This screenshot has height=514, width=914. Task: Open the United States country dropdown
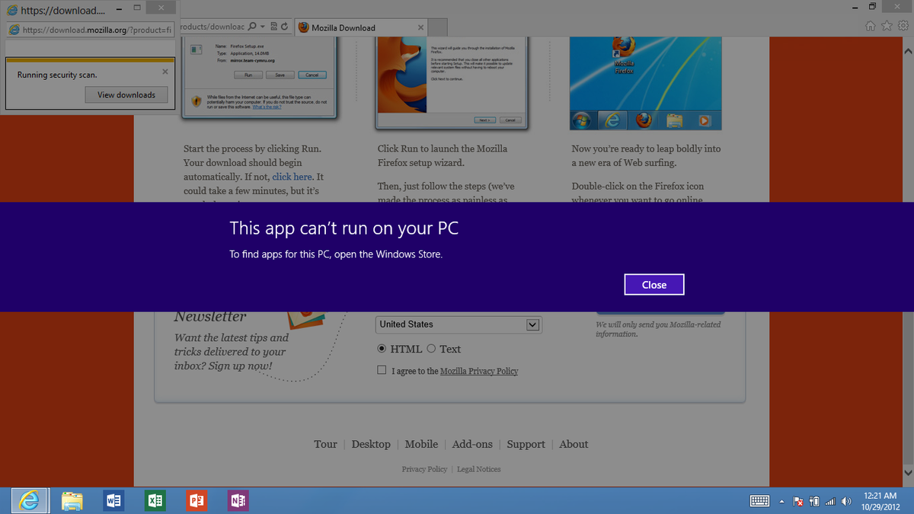tap(533, 324)
